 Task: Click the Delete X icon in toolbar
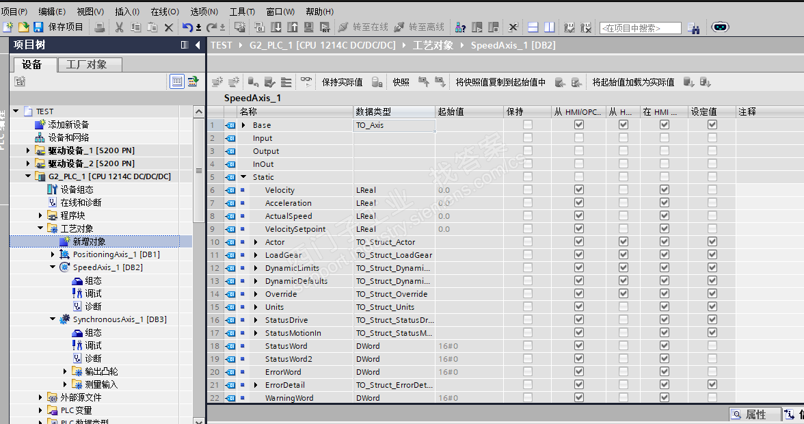pyautogui.click(x=168, y=27)
